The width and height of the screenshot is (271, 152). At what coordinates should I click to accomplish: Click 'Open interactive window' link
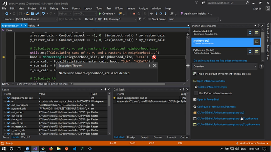(x=211, y=81)
